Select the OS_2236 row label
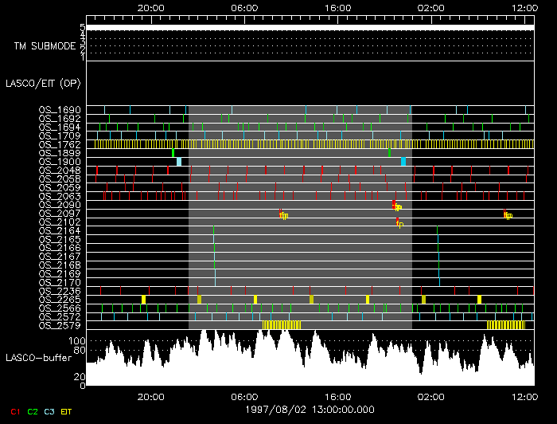Image resolution: width=557 pixels, height=424 pixels. pos(60,291)
